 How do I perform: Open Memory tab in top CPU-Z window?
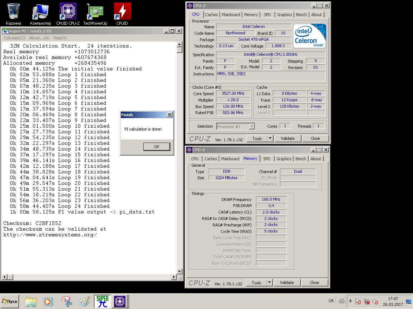[251, 15]
